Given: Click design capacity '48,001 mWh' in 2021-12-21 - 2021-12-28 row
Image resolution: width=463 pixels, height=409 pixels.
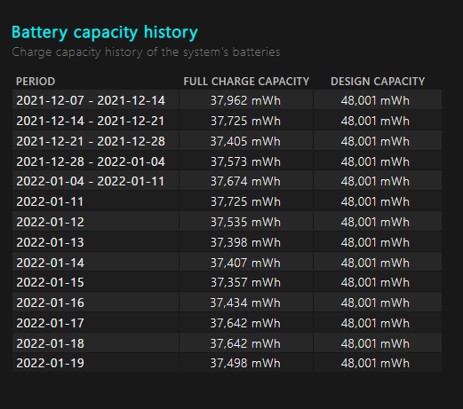Looking at the screenshot, I should (x=375, y=141).
